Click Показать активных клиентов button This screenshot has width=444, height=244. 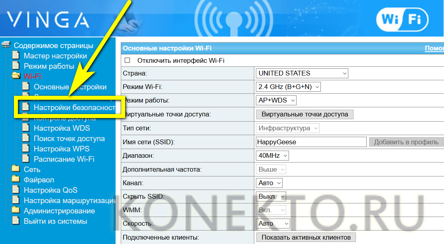306,237
